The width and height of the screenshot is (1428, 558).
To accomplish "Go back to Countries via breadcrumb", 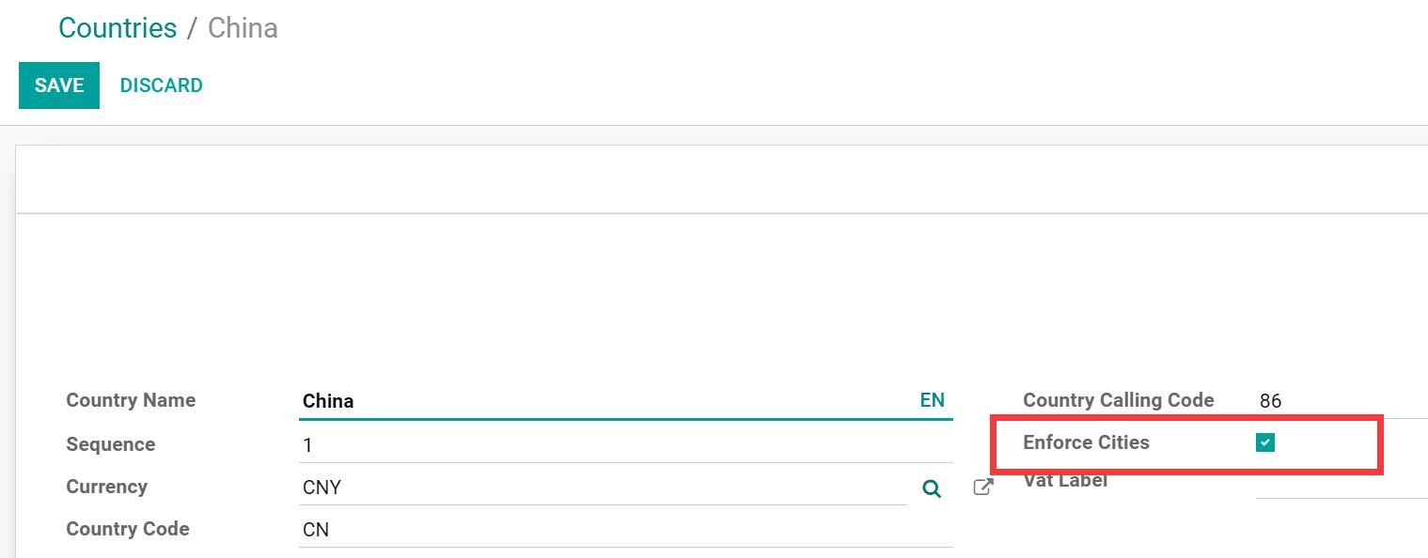I will pos(118,28).
